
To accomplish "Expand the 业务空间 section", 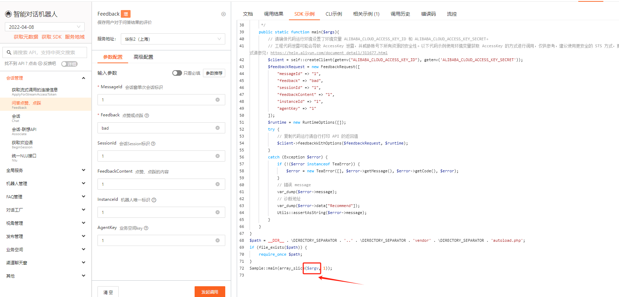I will coord(84,249).
